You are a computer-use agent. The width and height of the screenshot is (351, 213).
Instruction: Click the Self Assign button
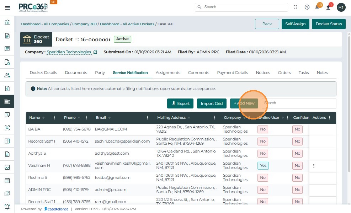coord(295,24)
